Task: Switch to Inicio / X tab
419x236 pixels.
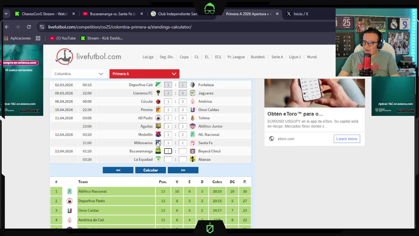Action: click(x=301, y=14)
